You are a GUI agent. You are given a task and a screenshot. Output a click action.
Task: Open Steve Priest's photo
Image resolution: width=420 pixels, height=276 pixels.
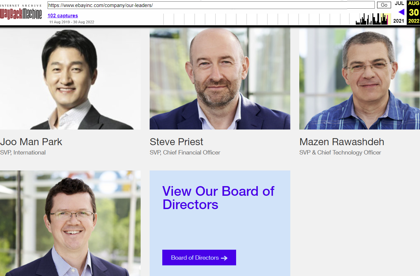pos(220,79)
